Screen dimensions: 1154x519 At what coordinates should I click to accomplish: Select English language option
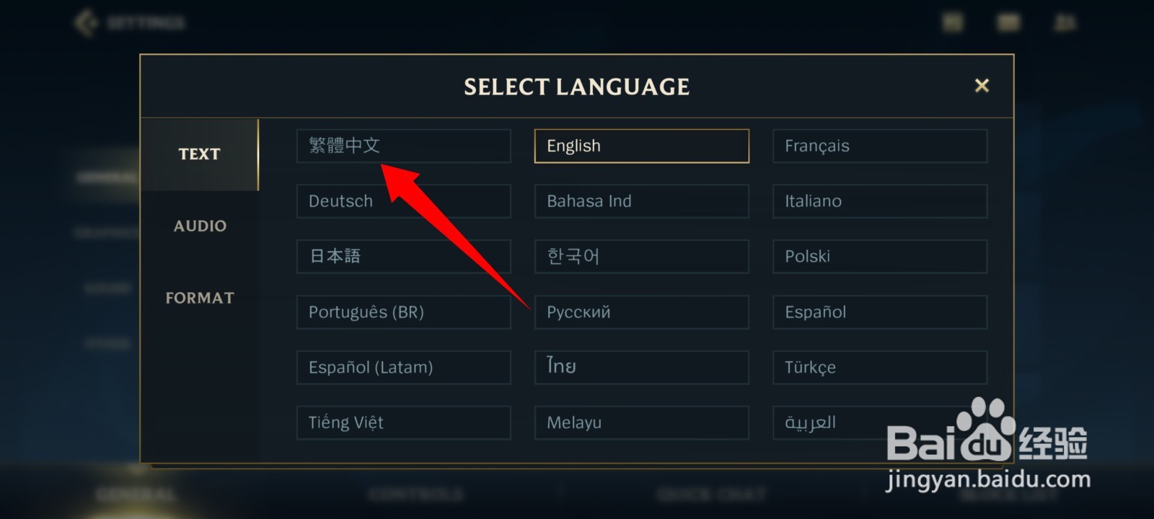tap(641, 146)
